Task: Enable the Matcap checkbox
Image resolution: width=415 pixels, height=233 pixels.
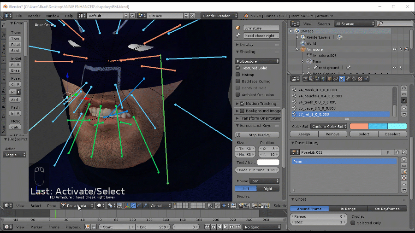Action: (x=238, y=75)
